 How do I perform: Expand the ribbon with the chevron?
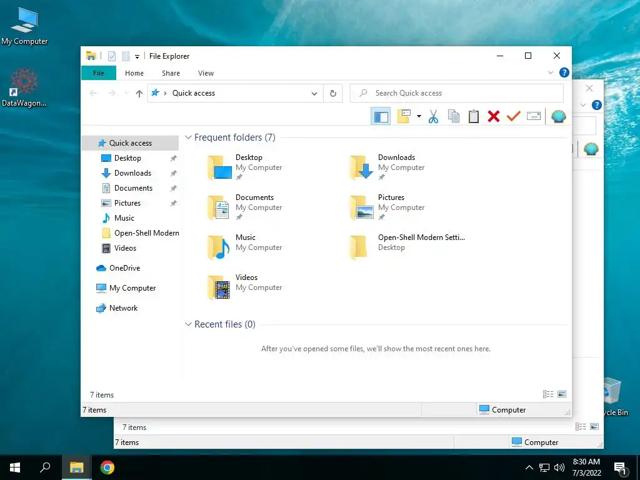[550, 72]
